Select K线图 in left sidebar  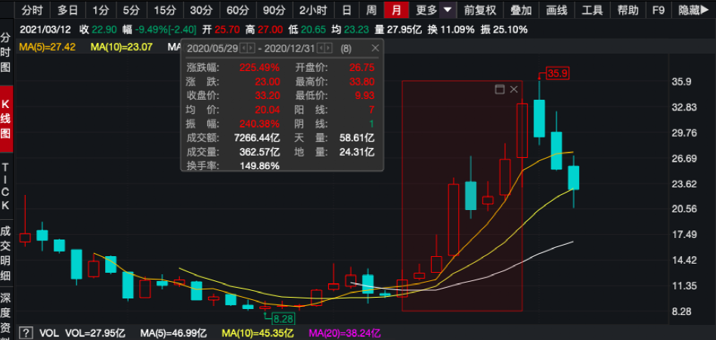(5, 119)
